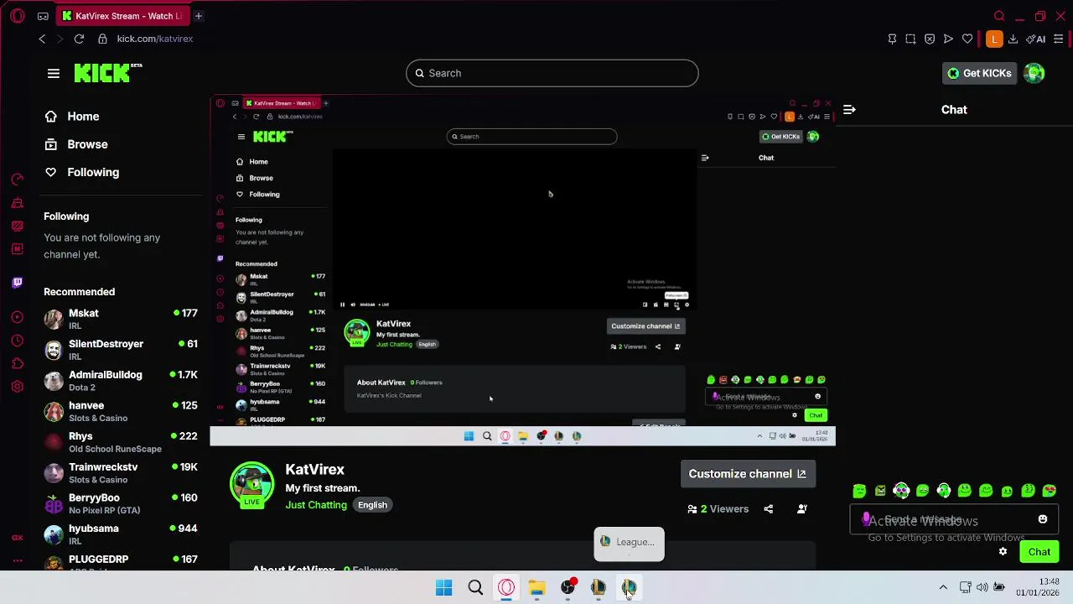The height and width of the screenshot is (604, 1073).
Task: Add page to bookmarks heart icon
Action: pyautogui.click(x=967, y=39)
